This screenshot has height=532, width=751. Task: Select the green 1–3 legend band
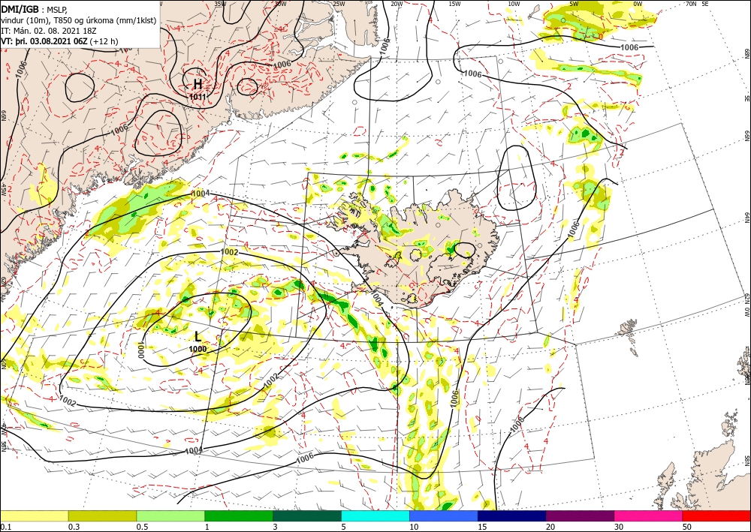[x=239, y=515]
